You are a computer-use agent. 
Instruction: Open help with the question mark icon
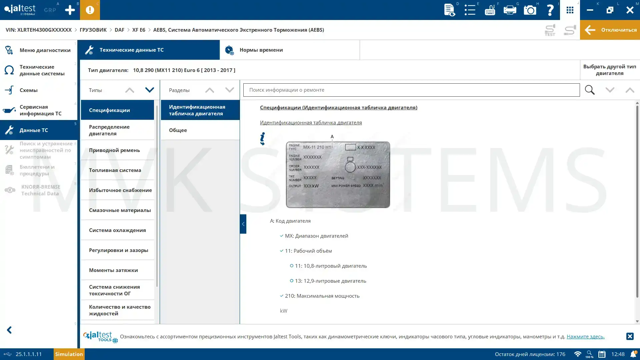coord(550,10)
